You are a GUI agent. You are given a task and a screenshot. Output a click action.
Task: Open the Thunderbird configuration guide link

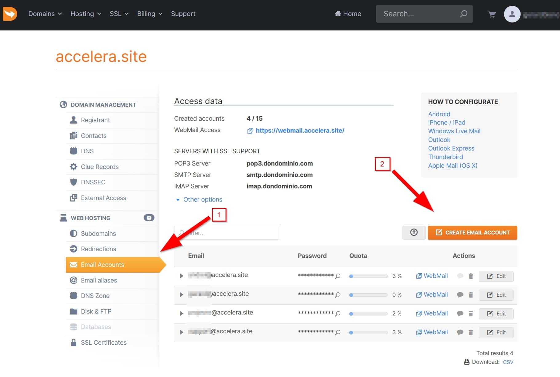[445, 157]
